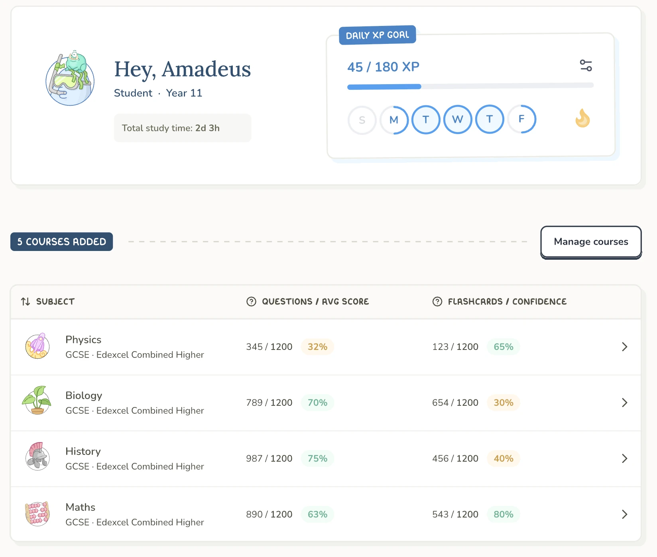Click the Daily XP Goal label tab

coord(377,35)
